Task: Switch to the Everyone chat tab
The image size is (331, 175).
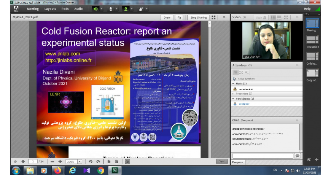Action: (238, 162)
